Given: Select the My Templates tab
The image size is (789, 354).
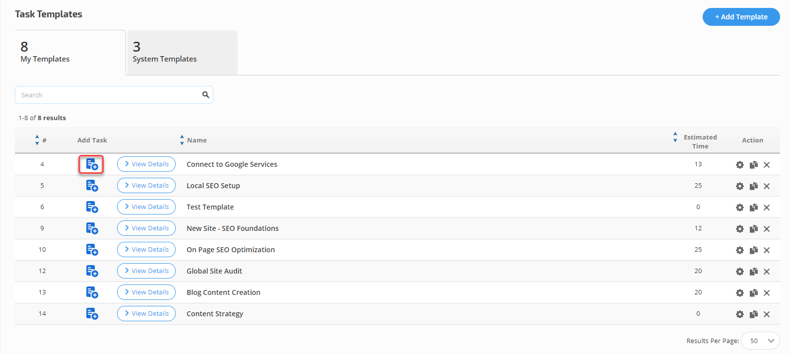Looking at the screenshot, I should click(x=70, y=53).
